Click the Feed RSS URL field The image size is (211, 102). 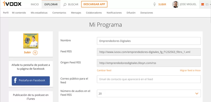pyautogui.click(x=149, y=52)
